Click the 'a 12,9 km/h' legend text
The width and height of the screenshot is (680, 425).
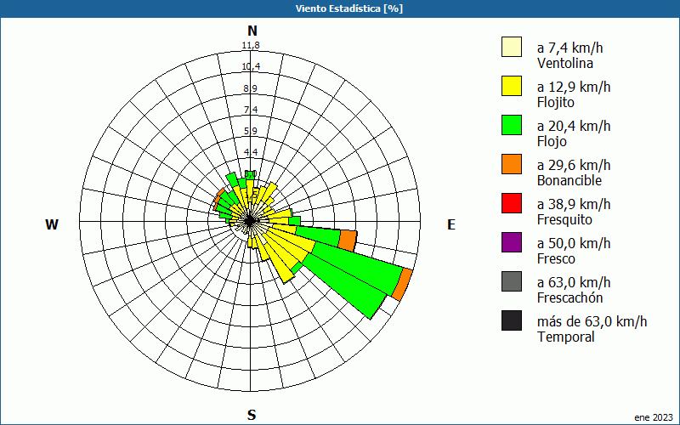coord(574,87)
